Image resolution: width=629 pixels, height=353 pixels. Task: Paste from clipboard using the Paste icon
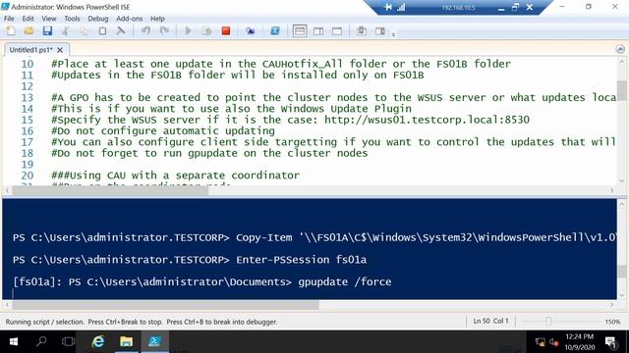(102, 30)
